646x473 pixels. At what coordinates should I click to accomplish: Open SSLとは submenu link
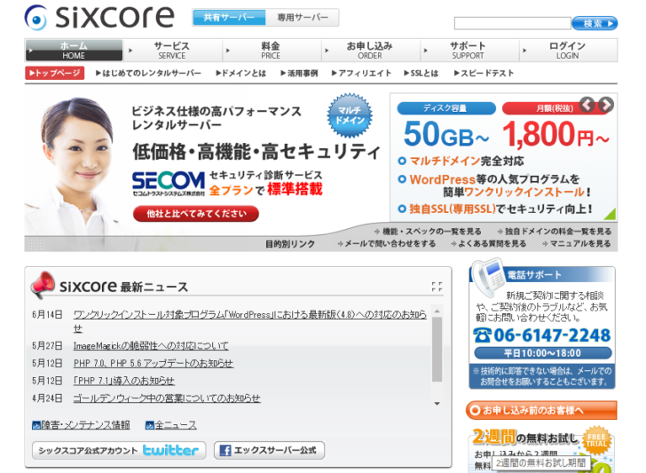click(421, 74)
